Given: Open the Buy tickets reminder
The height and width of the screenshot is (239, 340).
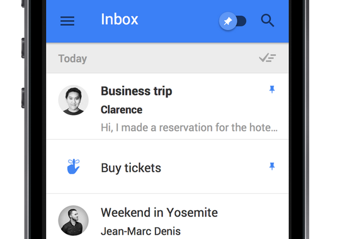Looking at the screenshot, I should [x=167, y=167].
